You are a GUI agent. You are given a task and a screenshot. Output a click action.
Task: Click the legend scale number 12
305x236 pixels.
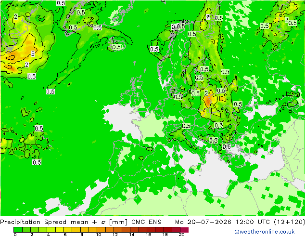pos(115,234)
